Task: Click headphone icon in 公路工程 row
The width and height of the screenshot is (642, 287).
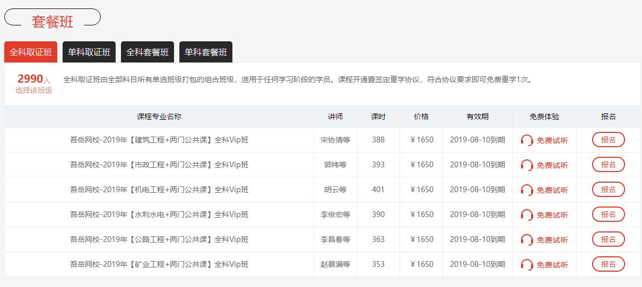Action: click(x=527, y=240)
